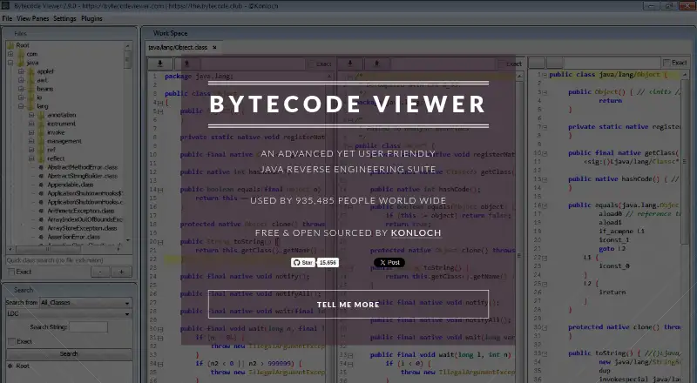Close the java/lang/Object.class tab
Image resolution: width=697 pixels, height=383 pixels.
(214, 47)
